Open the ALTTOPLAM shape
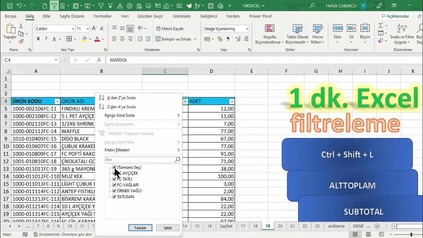 (x=352, y=185)
